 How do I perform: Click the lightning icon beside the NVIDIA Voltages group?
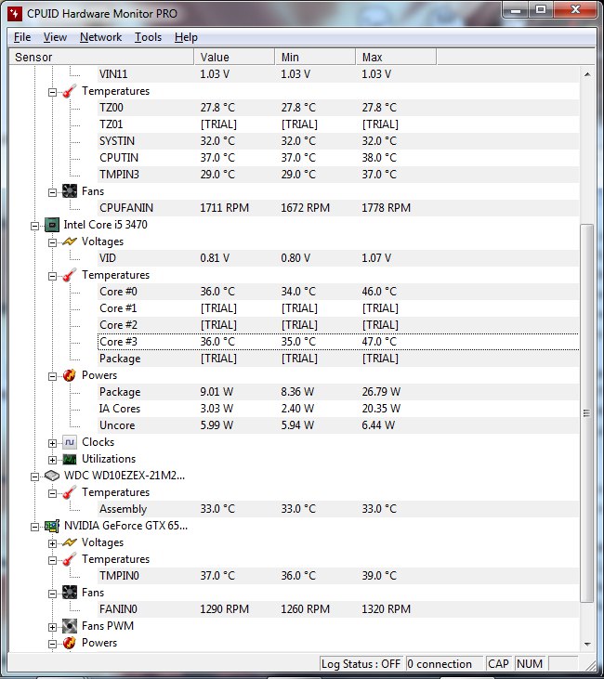point(70,542)
